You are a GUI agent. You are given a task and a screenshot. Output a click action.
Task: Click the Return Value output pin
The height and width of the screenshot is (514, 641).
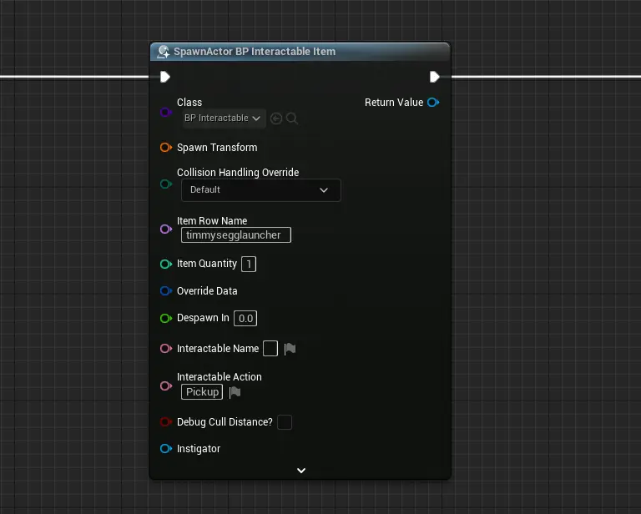[433, 102]
